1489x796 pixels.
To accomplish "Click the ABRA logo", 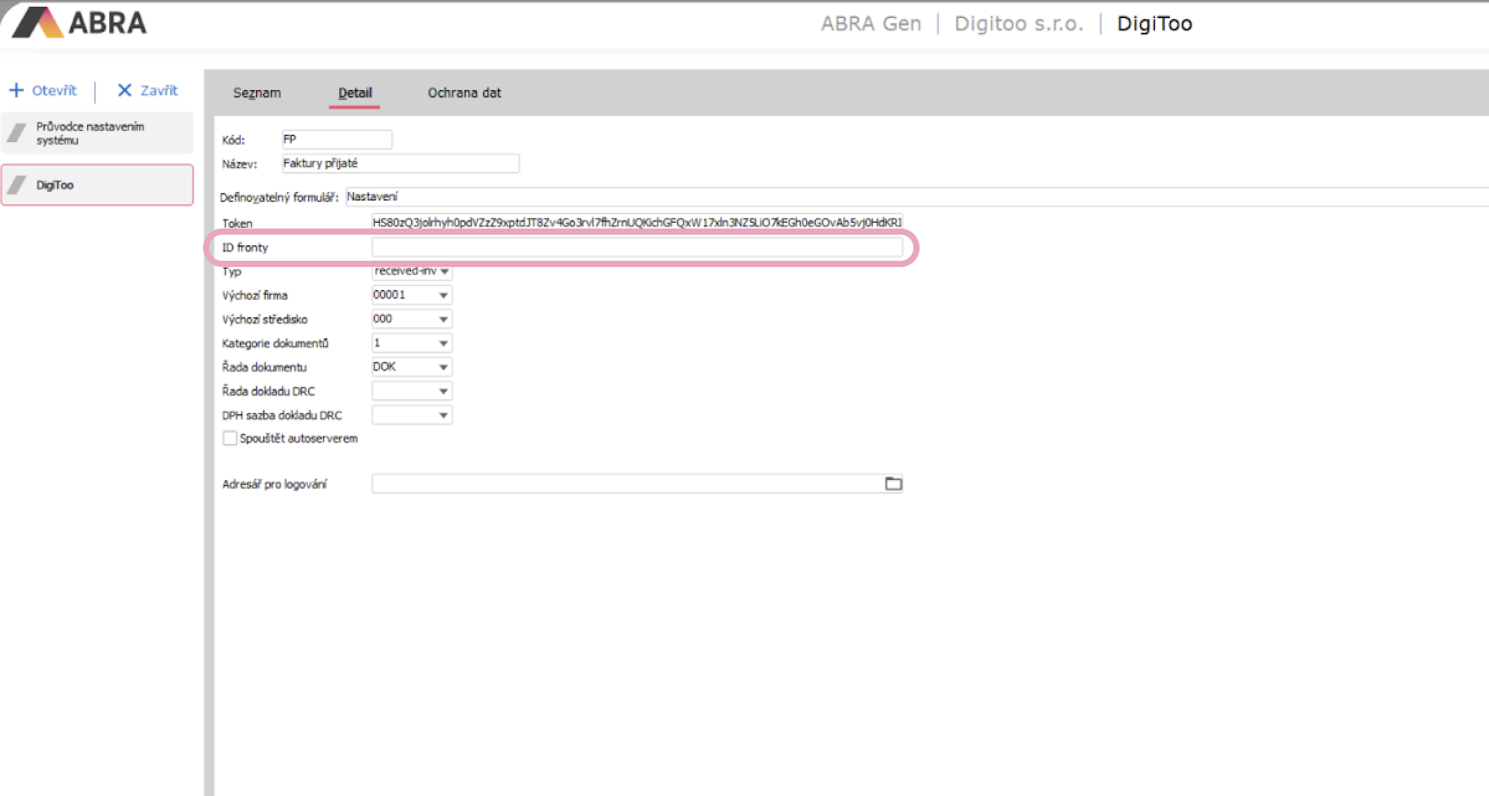I will pyautogui.click(x=79, y=23).
